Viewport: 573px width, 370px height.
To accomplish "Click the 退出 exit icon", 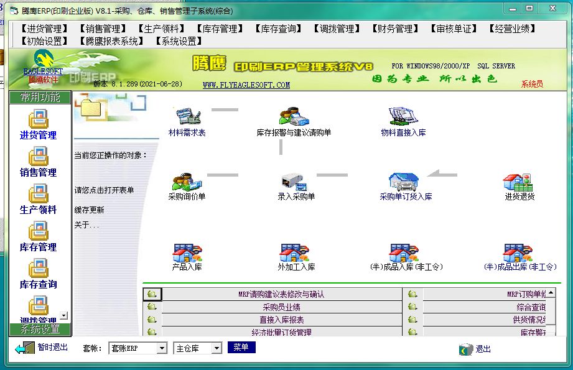I will coord(466,349).
